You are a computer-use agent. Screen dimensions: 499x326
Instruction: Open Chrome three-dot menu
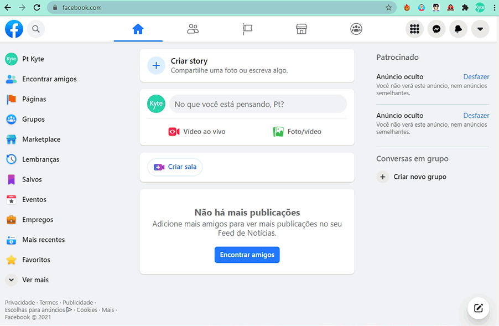tap(494, 8)
